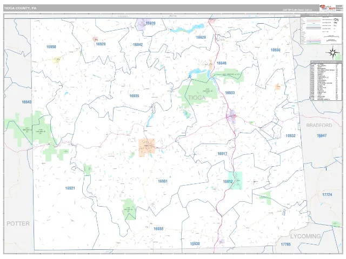The image size is (346, 259).
Task: Click the BRADFORD county name label
Action: [x=319, y=125]
